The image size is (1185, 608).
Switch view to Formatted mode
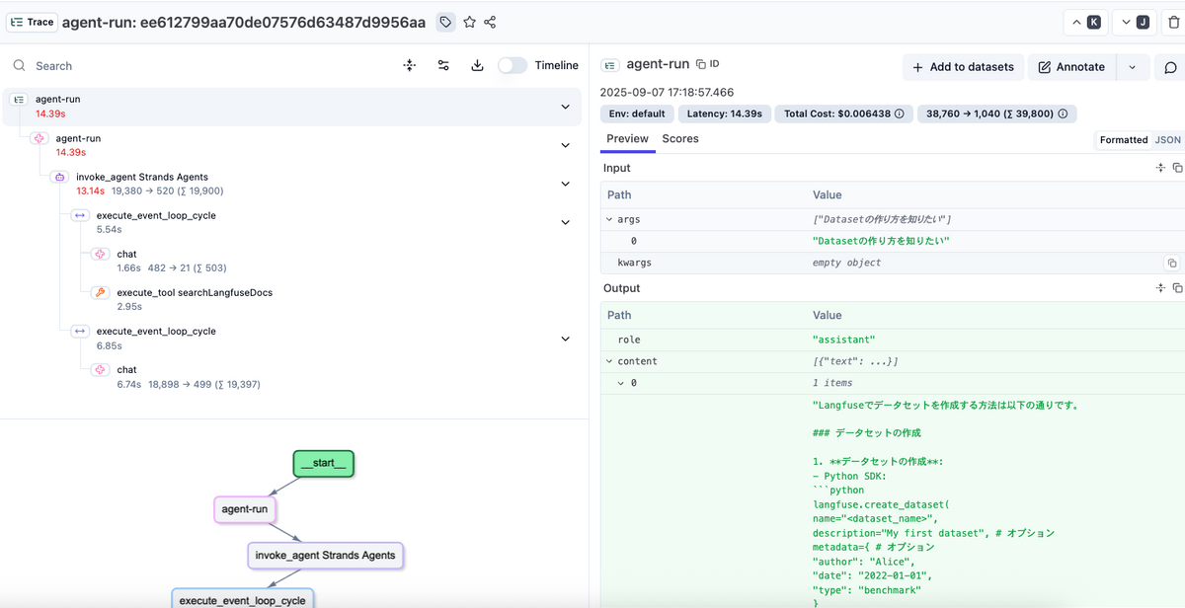pyautogui.click(x=1124, y=140)
